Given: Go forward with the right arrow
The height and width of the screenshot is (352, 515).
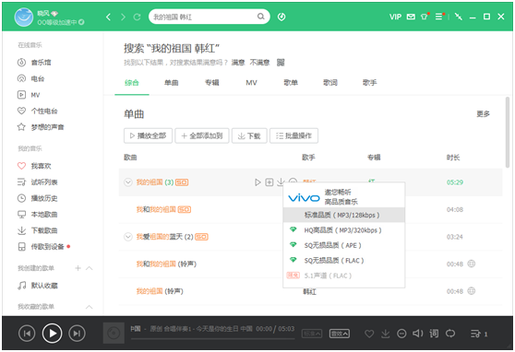Looking at the screenshot, I should [123, 17].
